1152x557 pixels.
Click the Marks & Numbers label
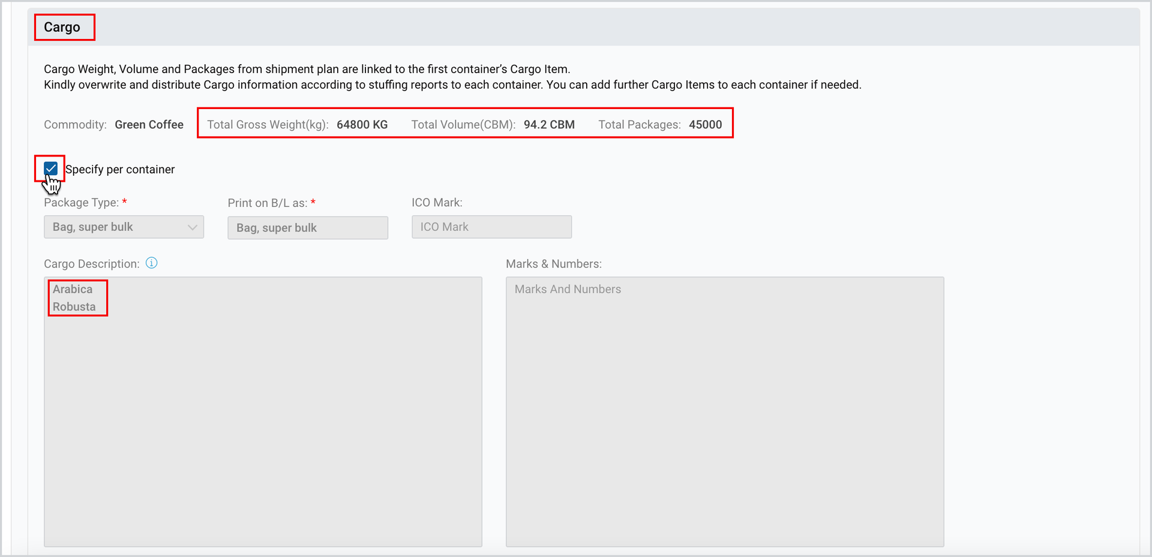tap(554, 264)
